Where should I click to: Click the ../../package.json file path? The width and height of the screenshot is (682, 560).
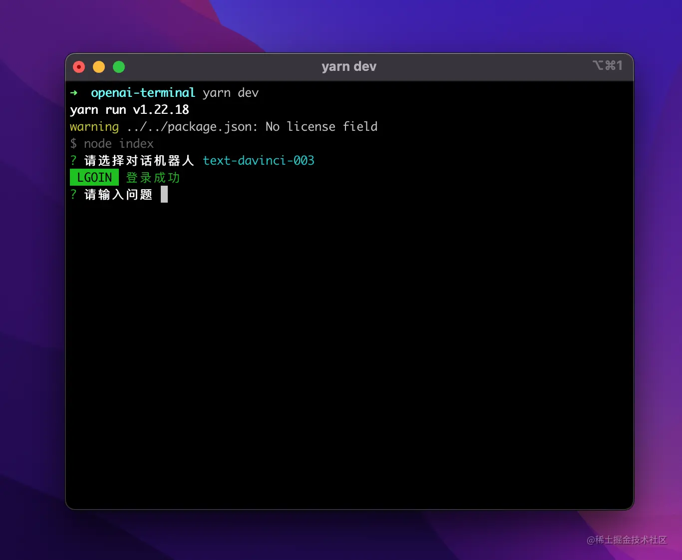click(192, 127)
